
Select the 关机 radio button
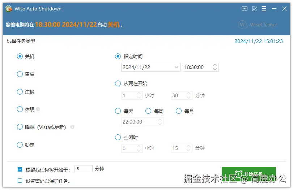point(20,56)
